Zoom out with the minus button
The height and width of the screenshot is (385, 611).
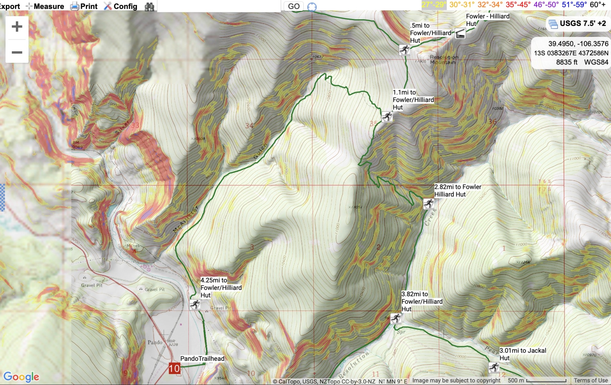(x=17, y=52)
